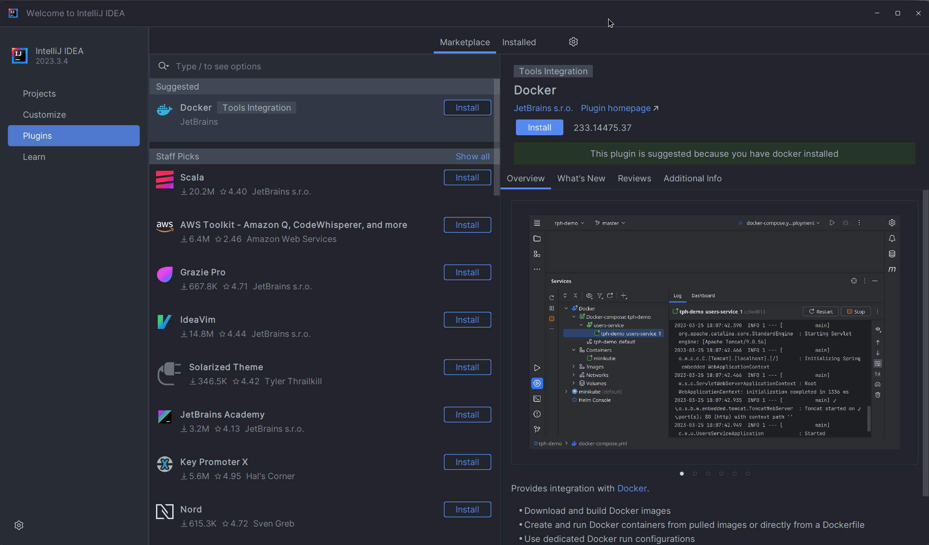Open the Reviews tab
The width and height of the screenshot is (929, 545).
coord(634,178)
